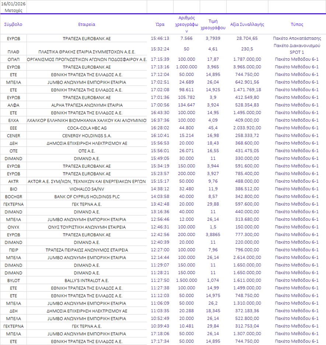This screenshot has height=345, width=326.
Task: Select the value 3.965.000,00
Action: pyautogui.click(x=247, y=67)
